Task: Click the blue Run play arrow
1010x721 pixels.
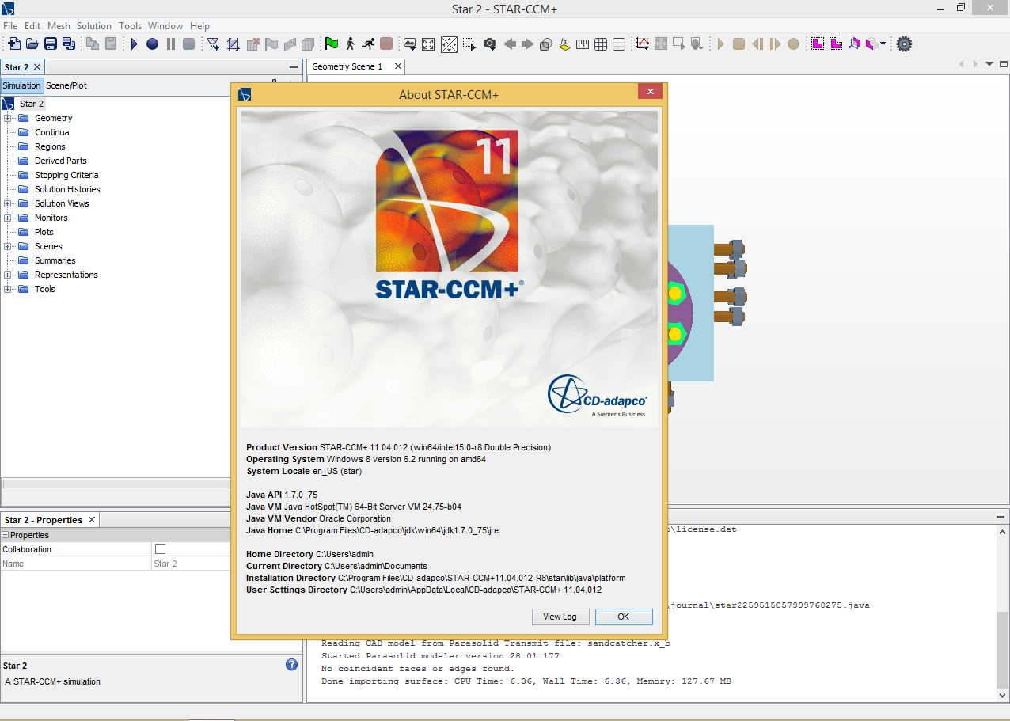Action: coord(135,44)
